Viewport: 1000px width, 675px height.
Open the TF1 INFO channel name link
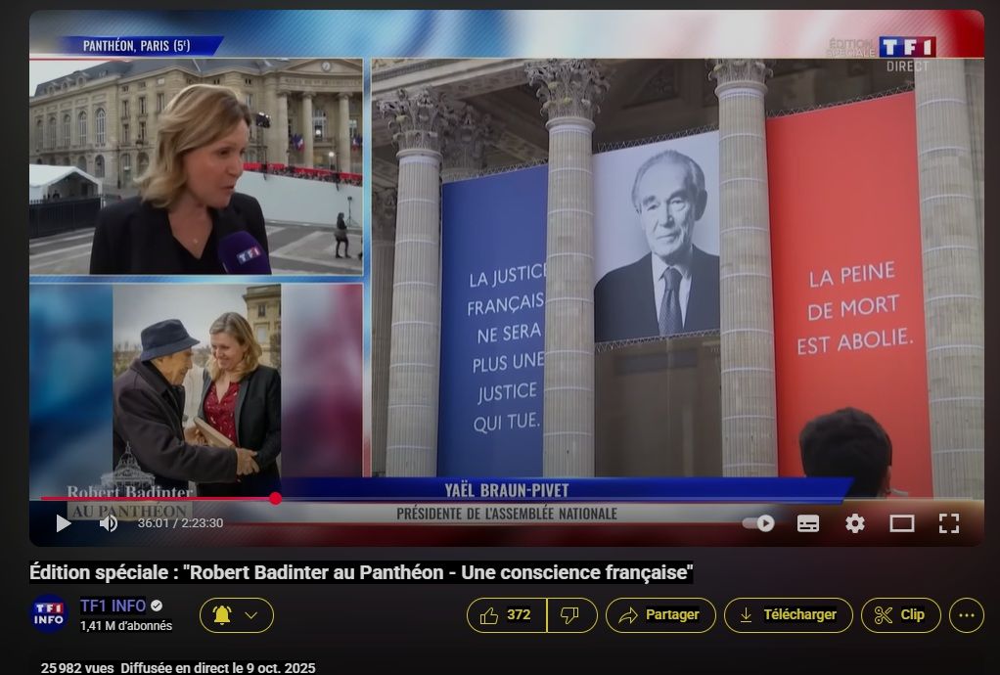(113, 606)
